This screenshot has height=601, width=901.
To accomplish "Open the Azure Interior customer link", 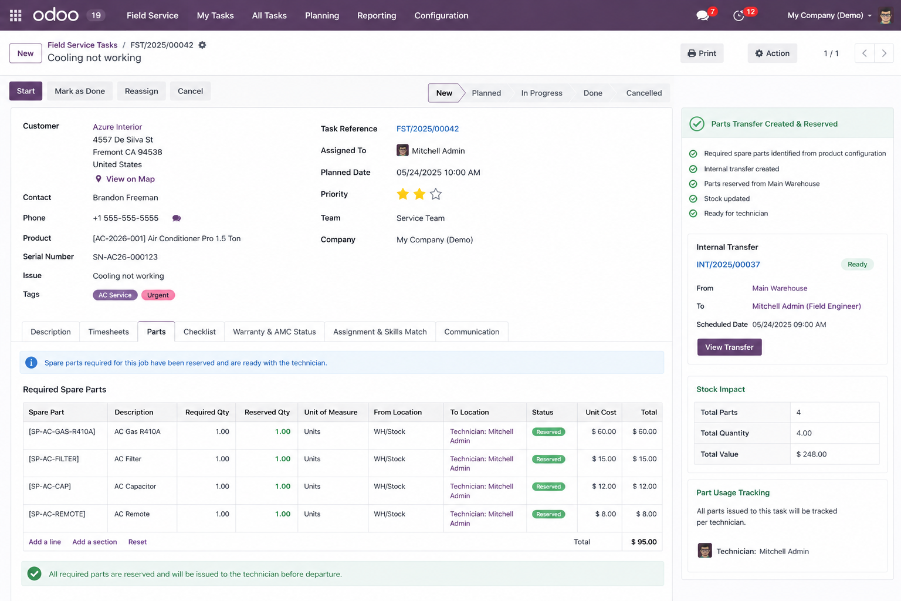I will click(117, 127).
